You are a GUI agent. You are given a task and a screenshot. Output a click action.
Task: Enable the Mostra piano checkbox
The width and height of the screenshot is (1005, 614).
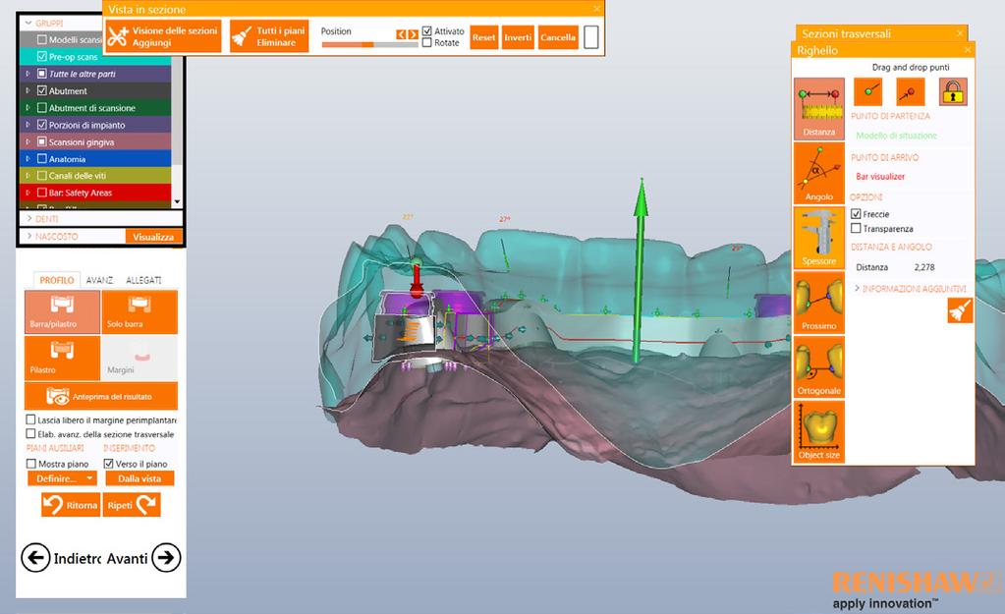(x=30, y=464)
